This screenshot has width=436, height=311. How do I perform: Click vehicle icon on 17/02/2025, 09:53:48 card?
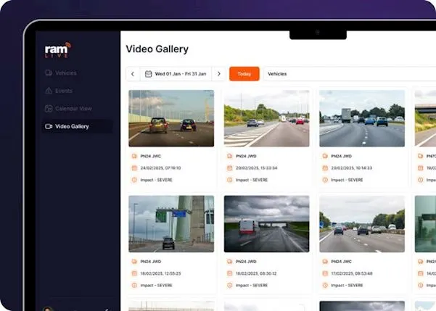[325, 262]
